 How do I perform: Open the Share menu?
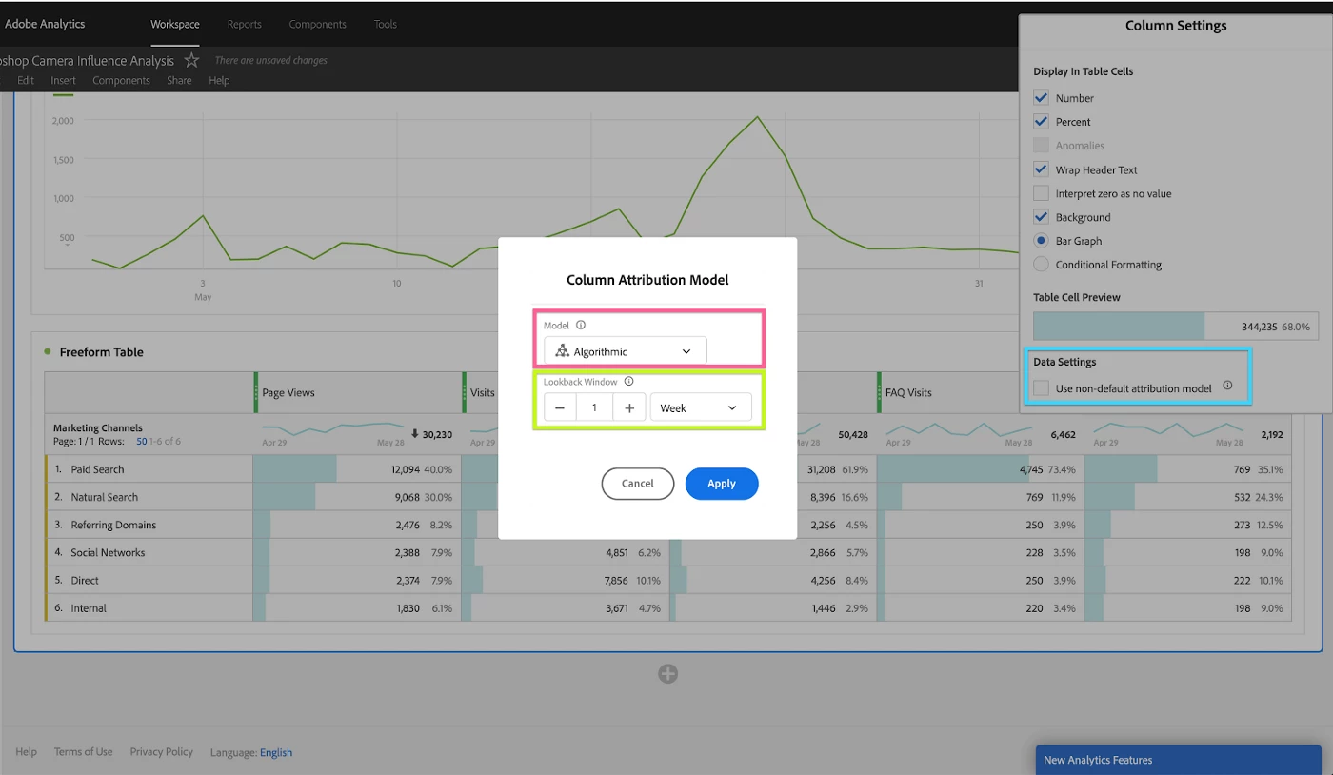pyautogui.click(x=179, y=80)
